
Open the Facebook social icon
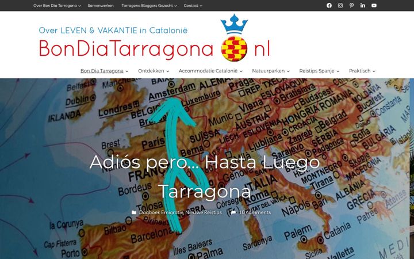click(x=329, y=6)
